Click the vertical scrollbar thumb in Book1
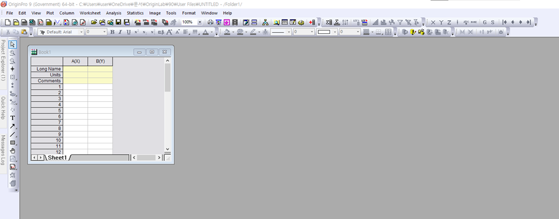This screenshot has width=559, height=219. 168,77
